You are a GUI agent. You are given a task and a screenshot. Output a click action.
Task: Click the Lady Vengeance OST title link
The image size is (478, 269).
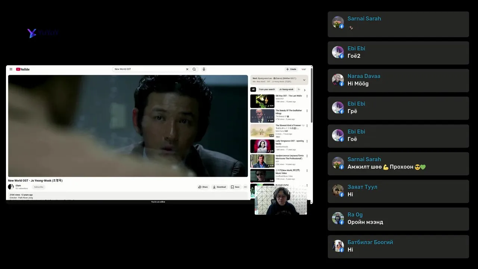pyautogui.click(x=290, y=142)
